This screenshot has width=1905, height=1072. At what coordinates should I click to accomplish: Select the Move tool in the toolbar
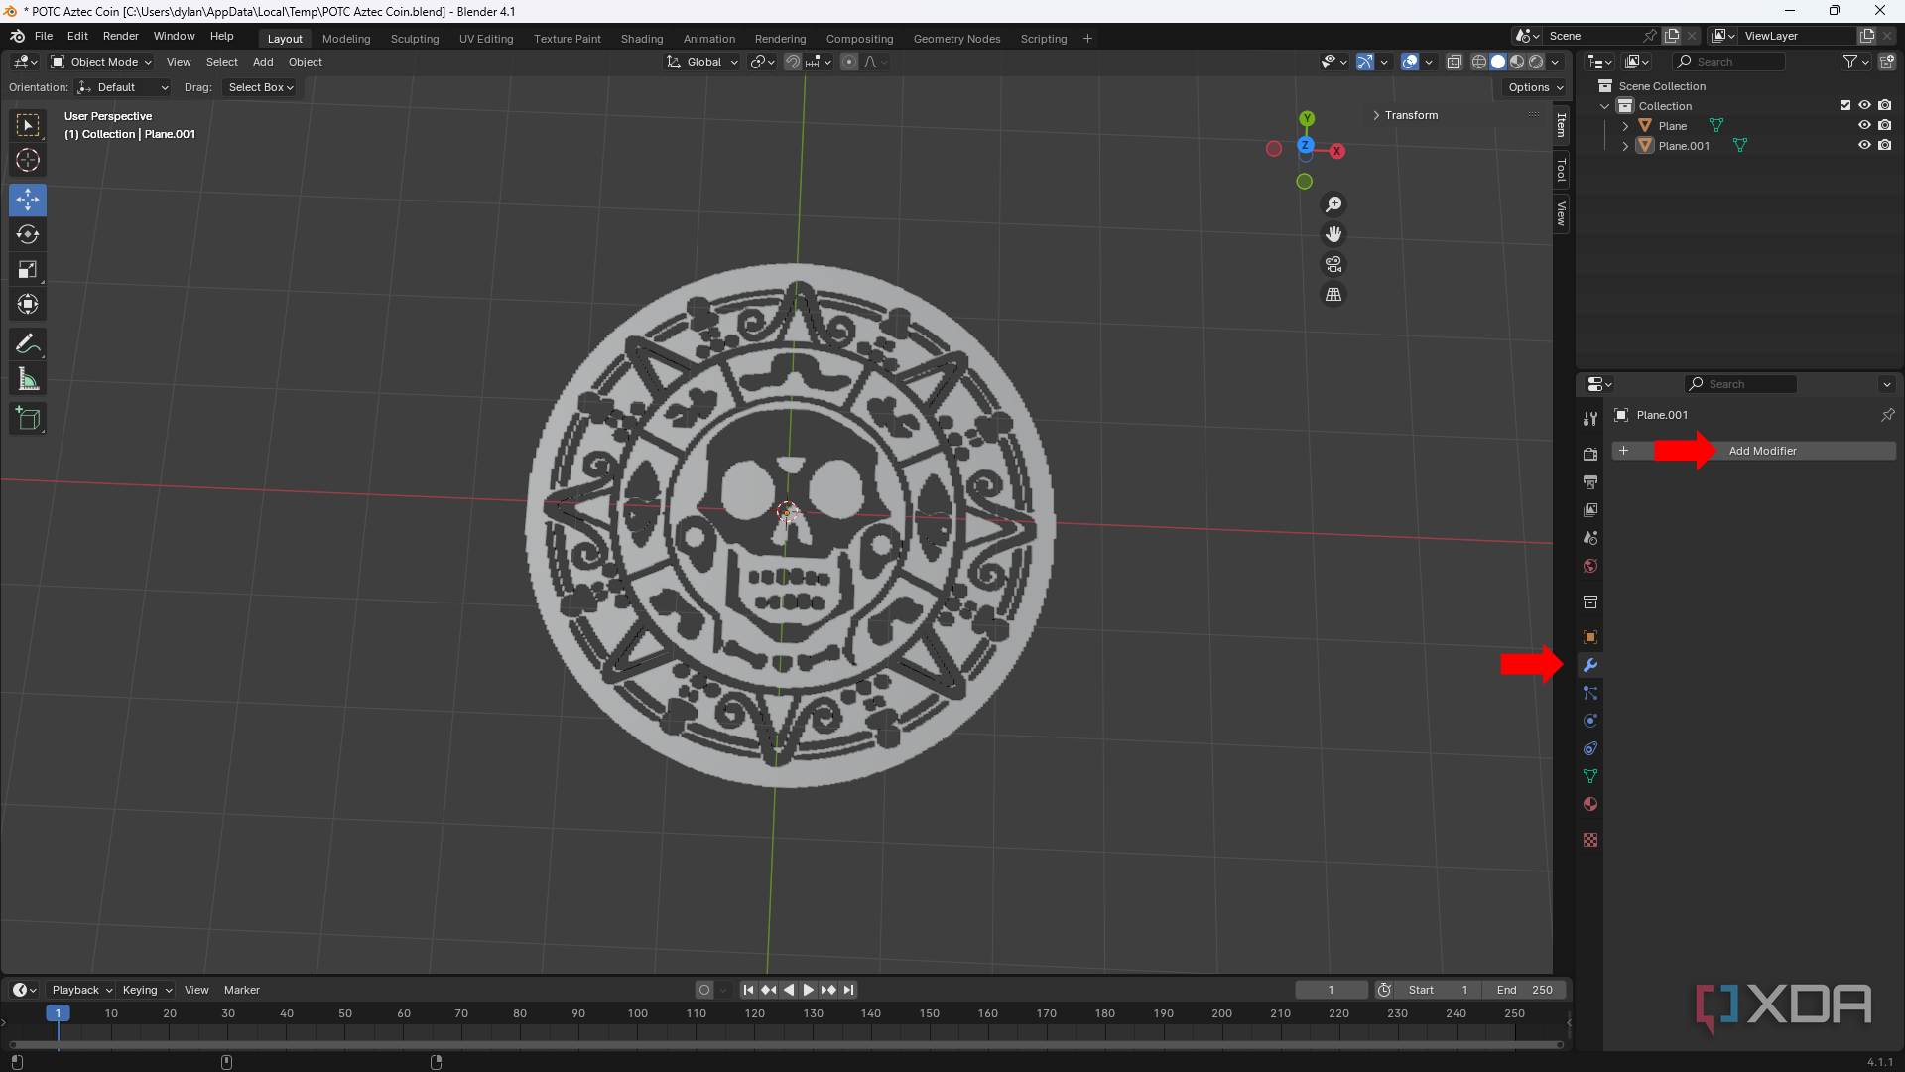point(27,200)
